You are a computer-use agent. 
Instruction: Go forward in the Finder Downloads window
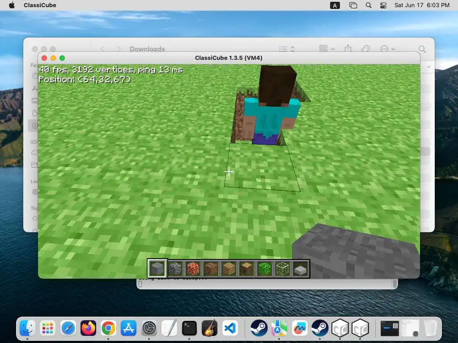[x=118, y=49]
